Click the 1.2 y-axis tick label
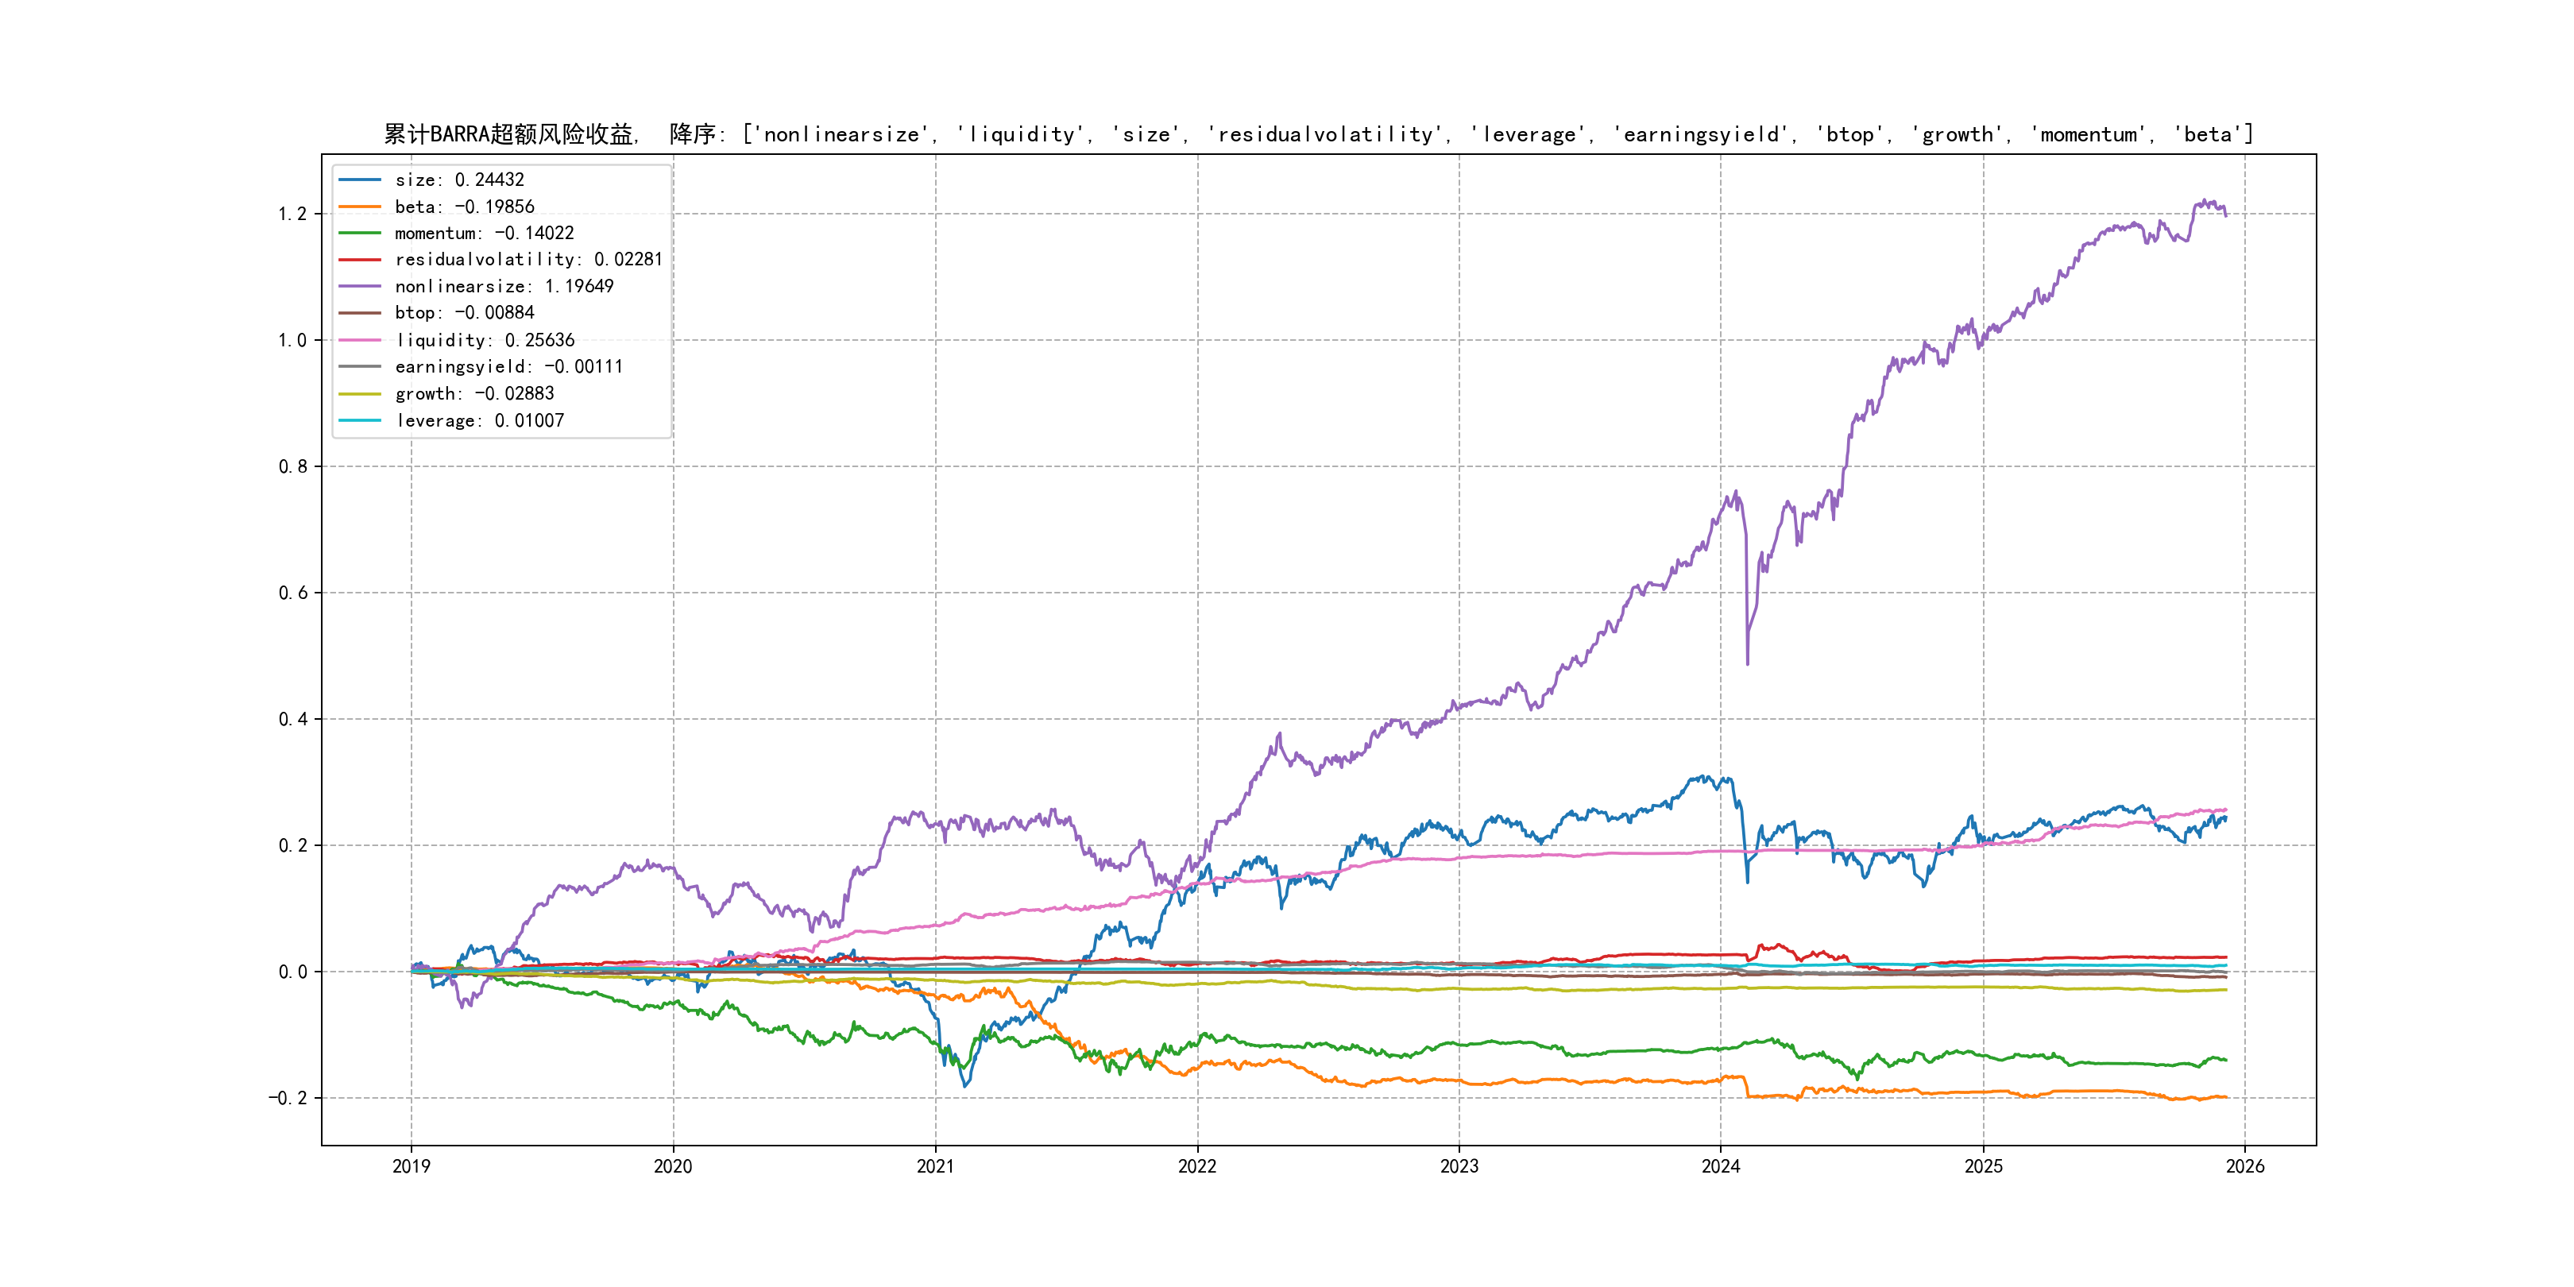This screenshot has width=2574, height=1287. pyautogui.click(x=292, y=214)
